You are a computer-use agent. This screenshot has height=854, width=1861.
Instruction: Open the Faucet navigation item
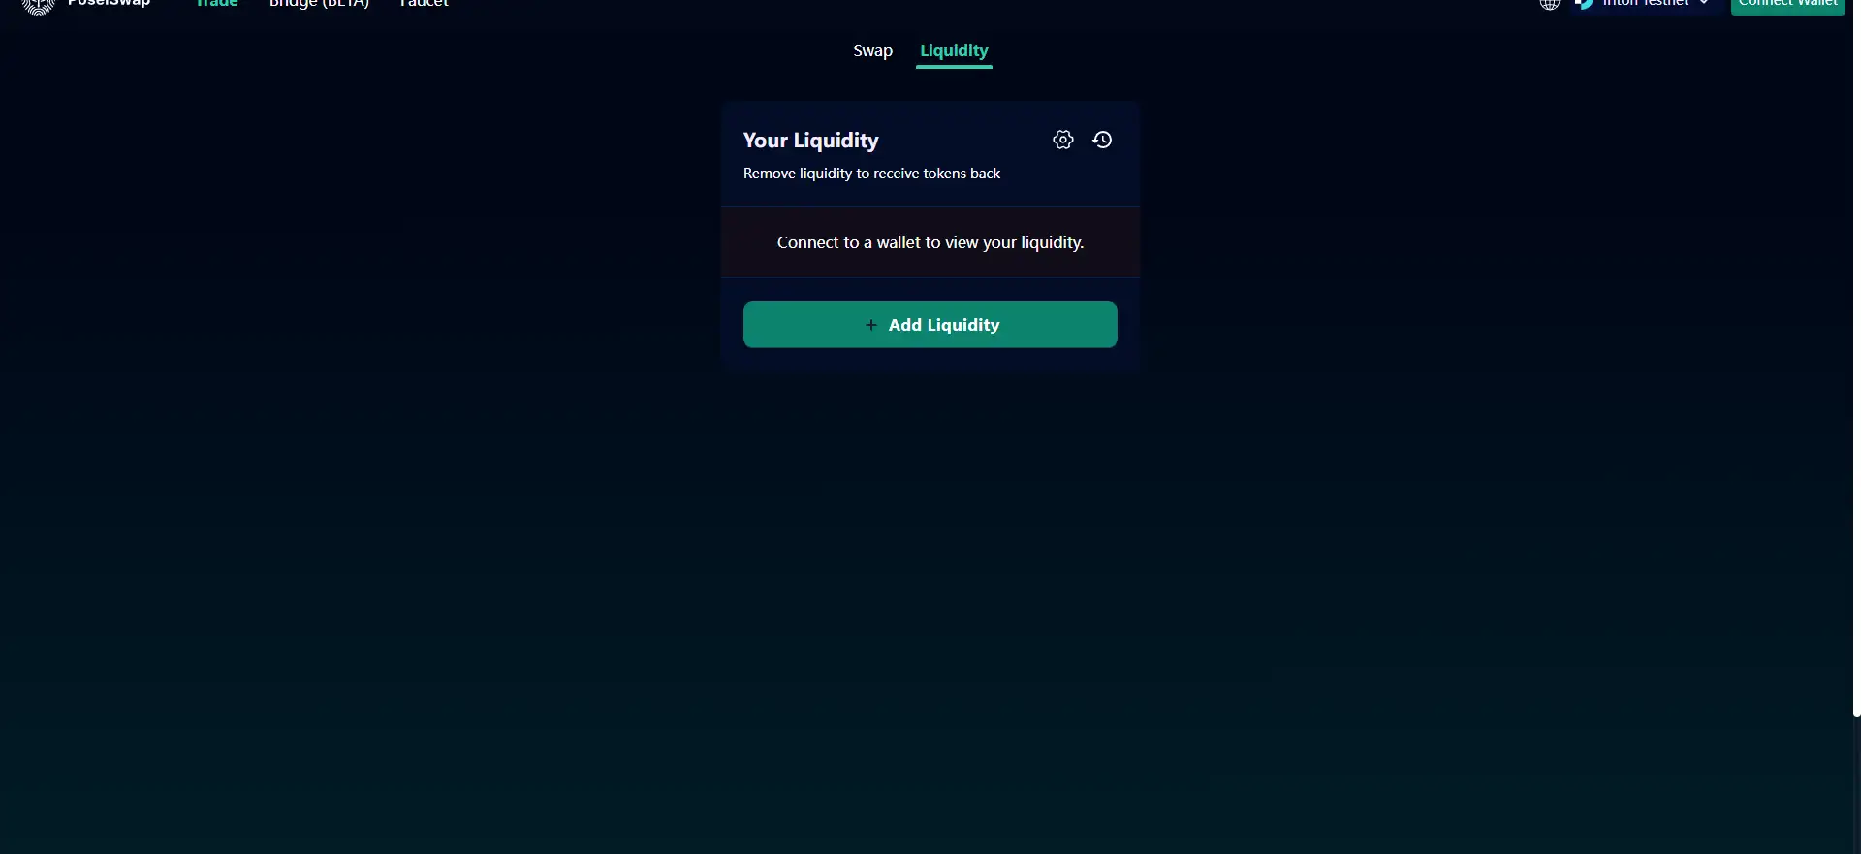[x=425, y=3]
